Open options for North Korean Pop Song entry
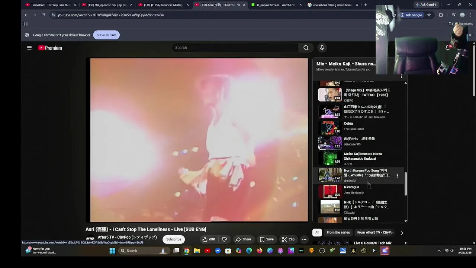This screenshot has height=268, width=476. [397, 175]
